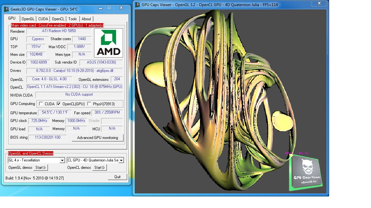This screenshot has width=371, height=208.
Task: Open the CUDA tab
Action: [x=43, y=19]
